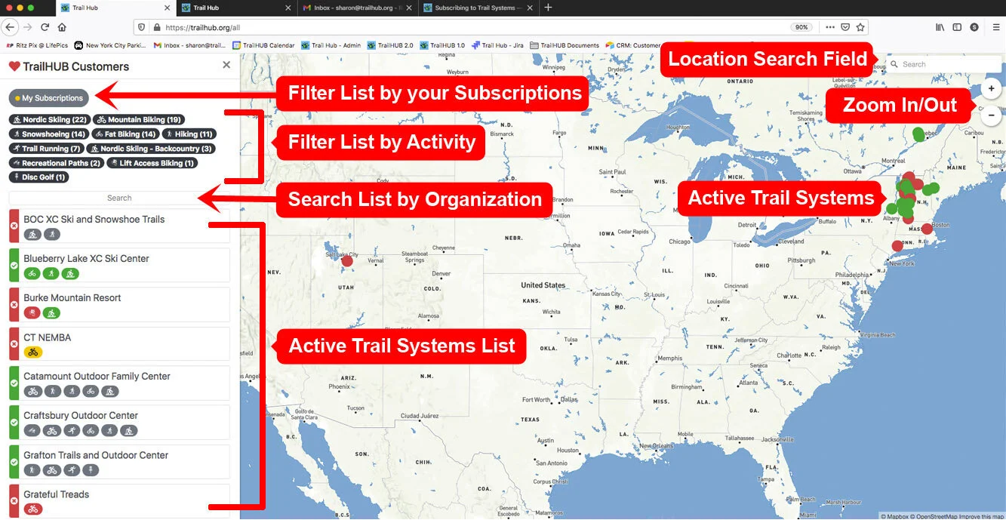Open the page actions three-dot menu
Screen dimensions: 1006x520
(x=830, y=26)
